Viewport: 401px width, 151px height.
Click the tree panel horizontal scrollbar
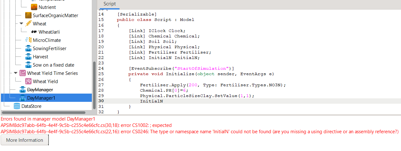click(44, 112)
